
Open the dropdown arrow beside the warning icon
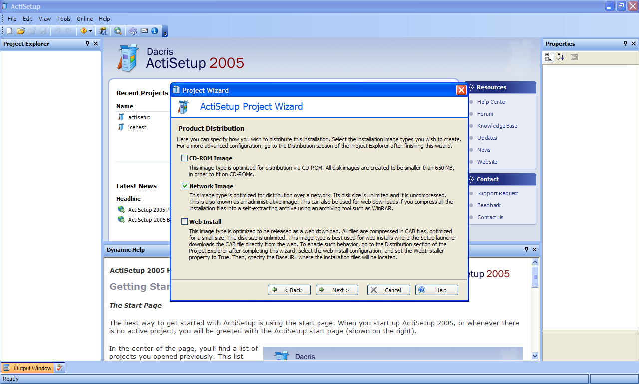[90, 31]
